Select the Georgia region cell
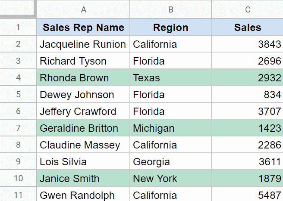The width and height of the screenshot is (283, 201). coord(170,162)
